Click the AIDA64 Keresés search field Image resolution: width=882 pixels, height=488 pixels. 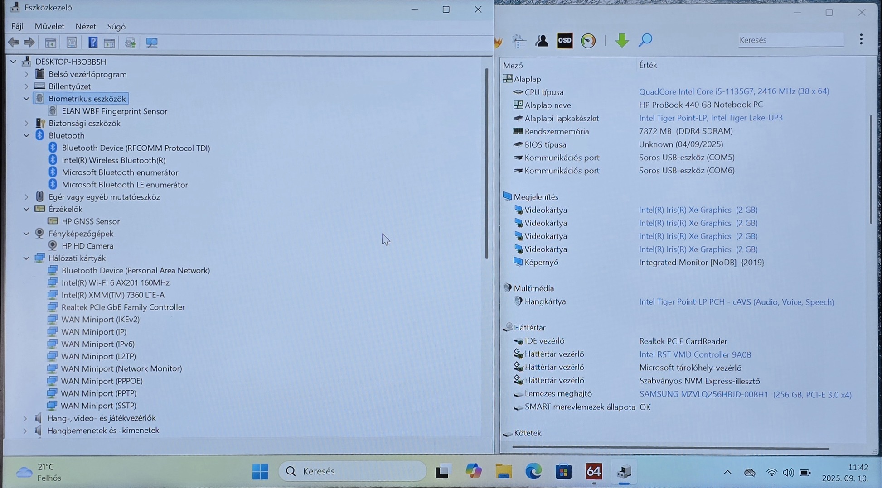790,40
